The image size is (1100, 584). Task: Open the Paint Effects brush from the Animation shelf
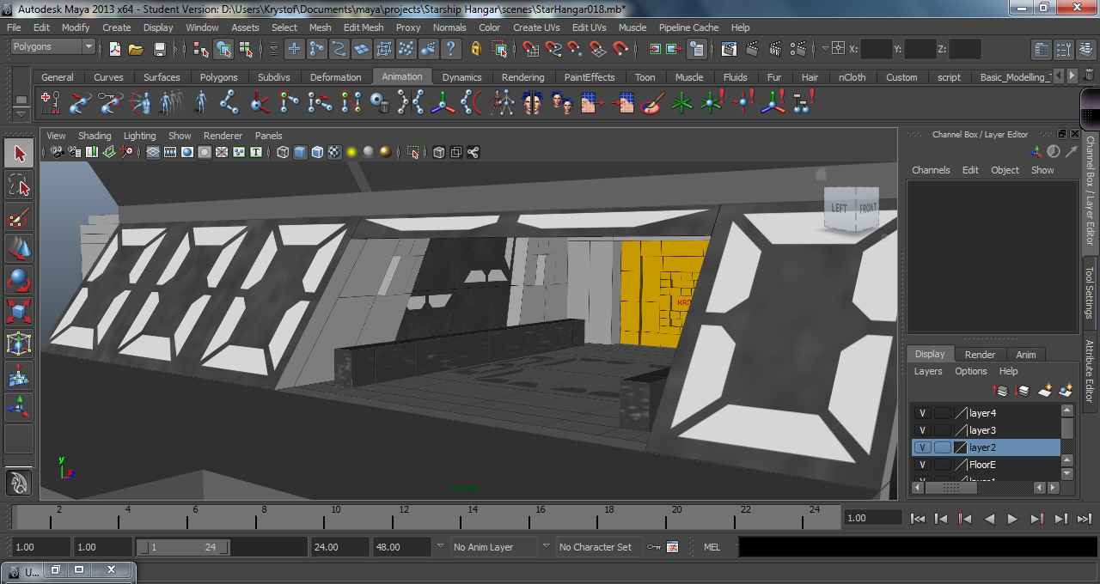point(651,102)
